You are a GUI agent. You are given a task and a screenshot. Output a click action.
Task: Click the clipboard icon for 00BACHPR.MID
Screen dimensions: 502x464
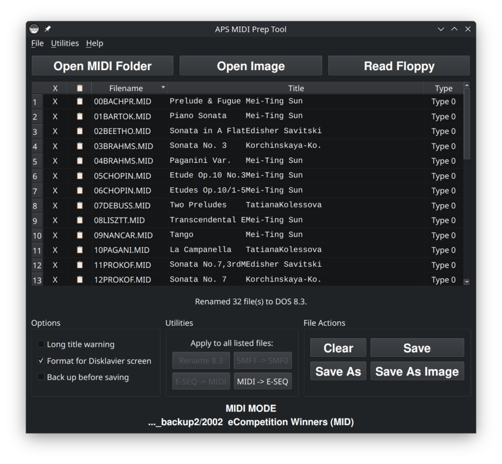(x=79, y=102)
